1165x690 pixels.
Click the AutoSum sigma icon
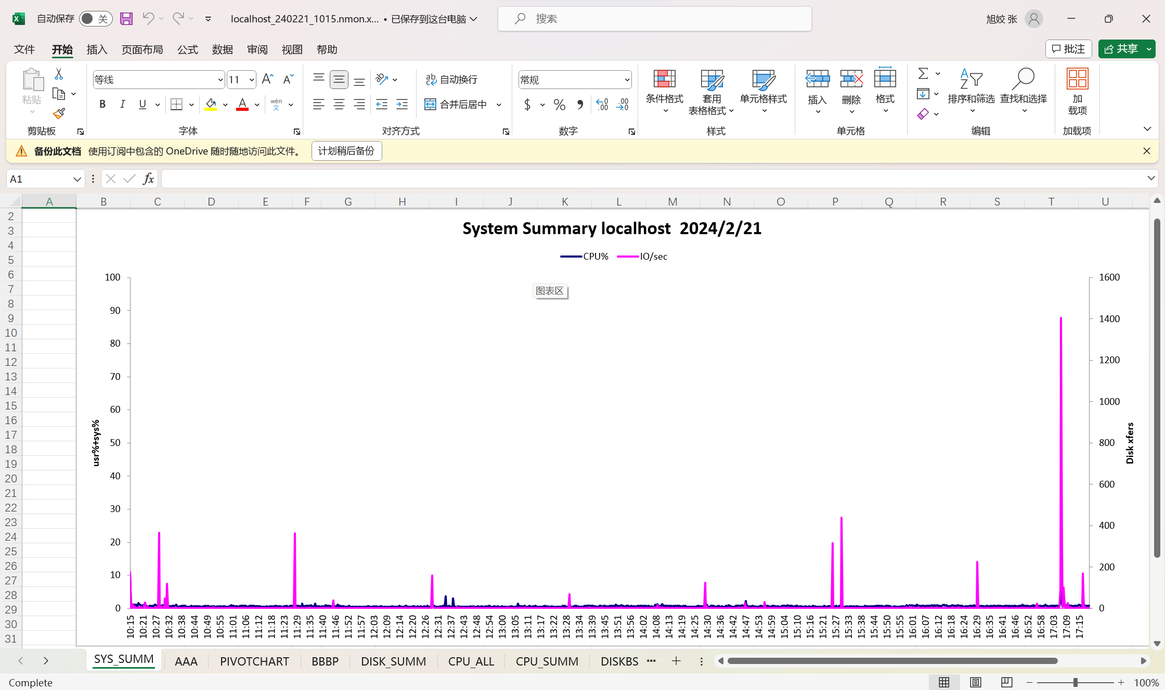(923, 73)
